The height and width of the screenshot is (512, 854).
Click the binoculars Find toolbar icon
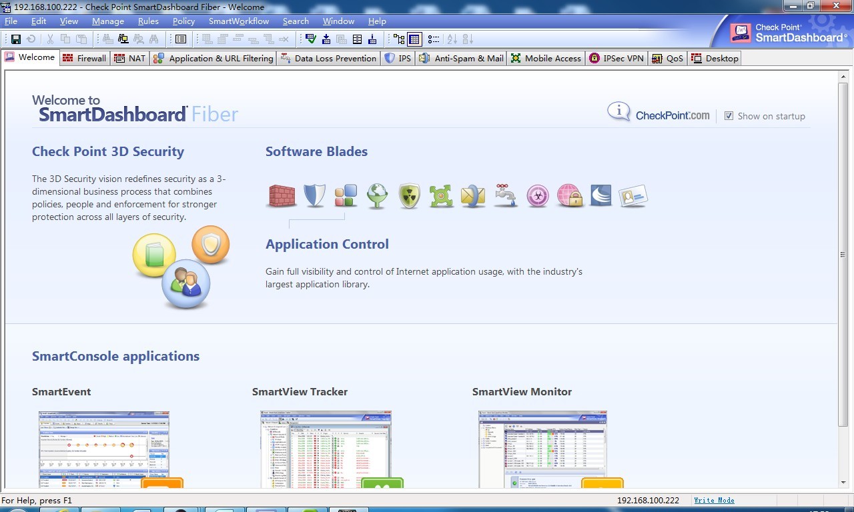[154, 39]
